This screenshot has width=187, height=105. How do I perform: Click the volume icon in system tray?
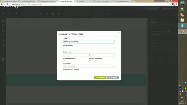tap(183, 91)
